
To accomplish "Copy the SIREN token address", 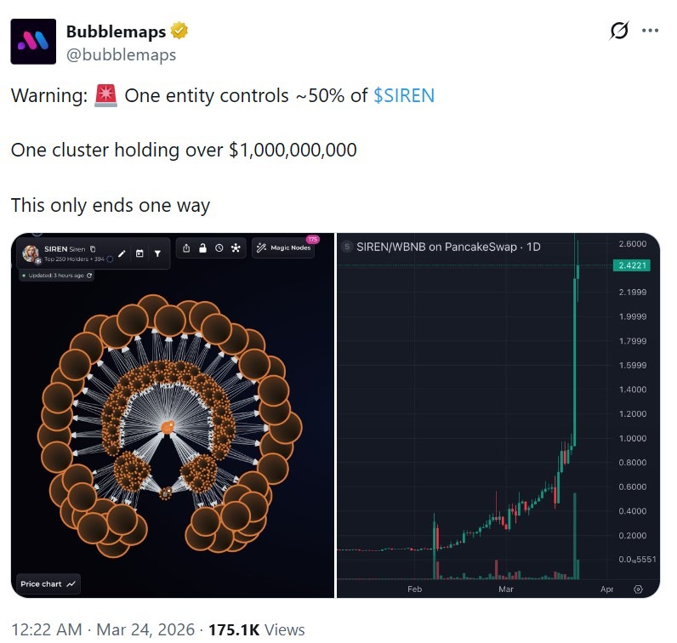I will pos(93,249).
